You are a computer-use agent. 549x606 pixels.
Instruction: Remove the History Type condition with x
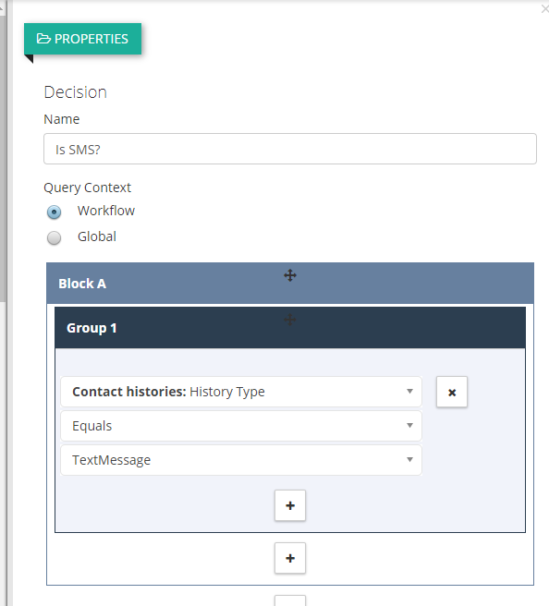pos(452,392)
